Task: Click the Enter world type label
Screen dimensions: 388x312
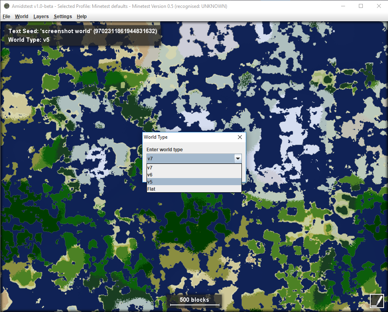Action: (165, 149)
